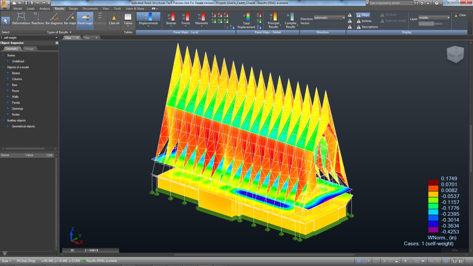Show Bar diagrams results
This screenshot has width=473, height=266.
(x=54, y=19)
